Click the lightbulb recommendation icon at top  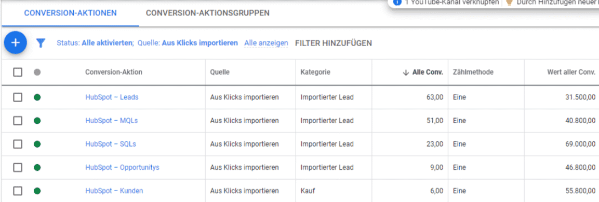point(509,2)
